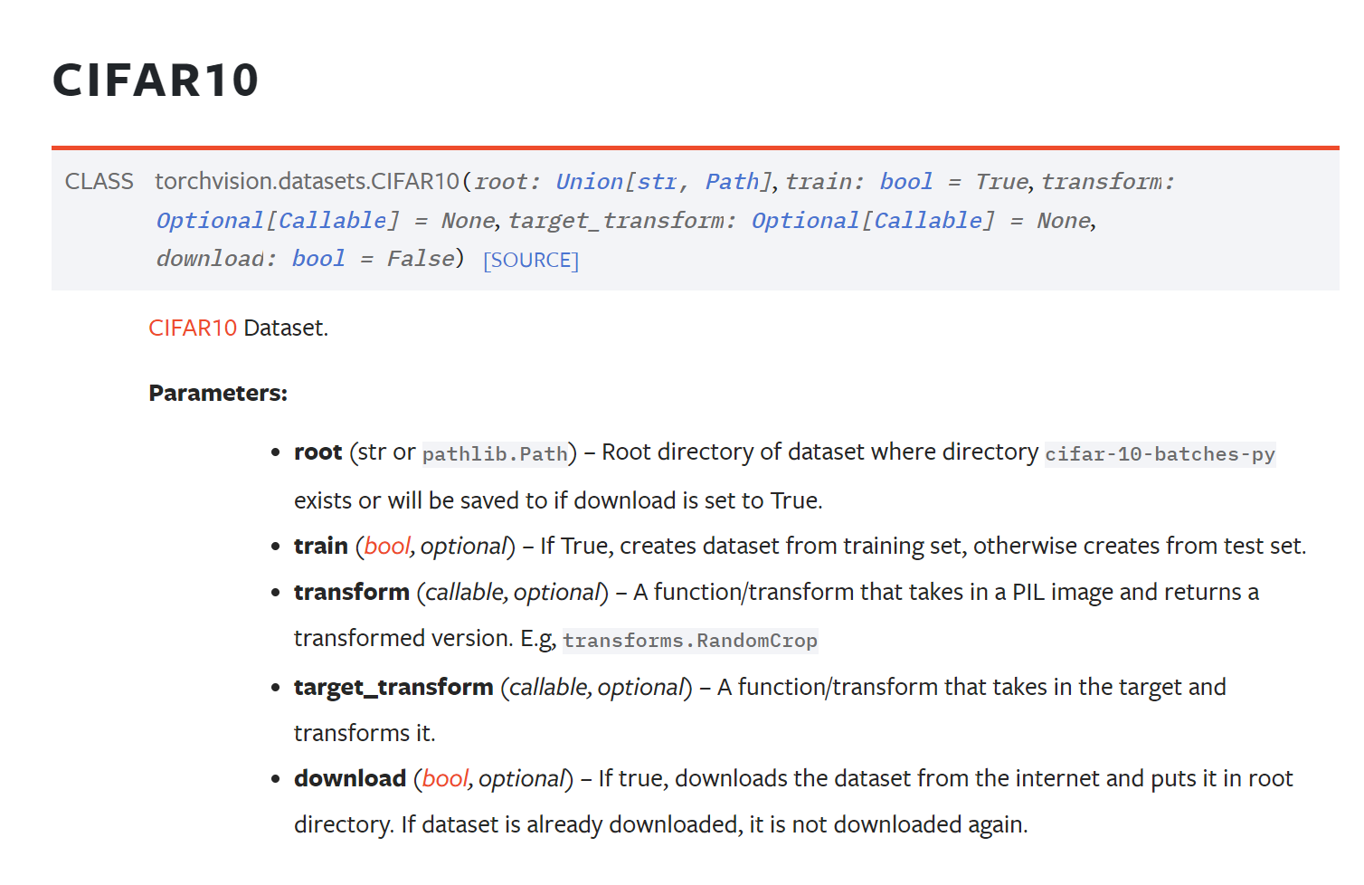Image resolution: width=1364 pixels, height=885 pixels.
Task: Click the bold 'transform' parameter name in list
Action: tap(352, 592)
